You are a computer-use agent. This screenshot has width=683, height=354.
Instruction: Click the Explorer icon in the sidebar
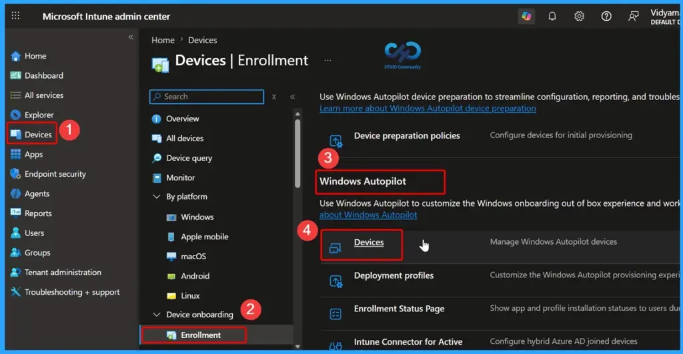point(16,115)
